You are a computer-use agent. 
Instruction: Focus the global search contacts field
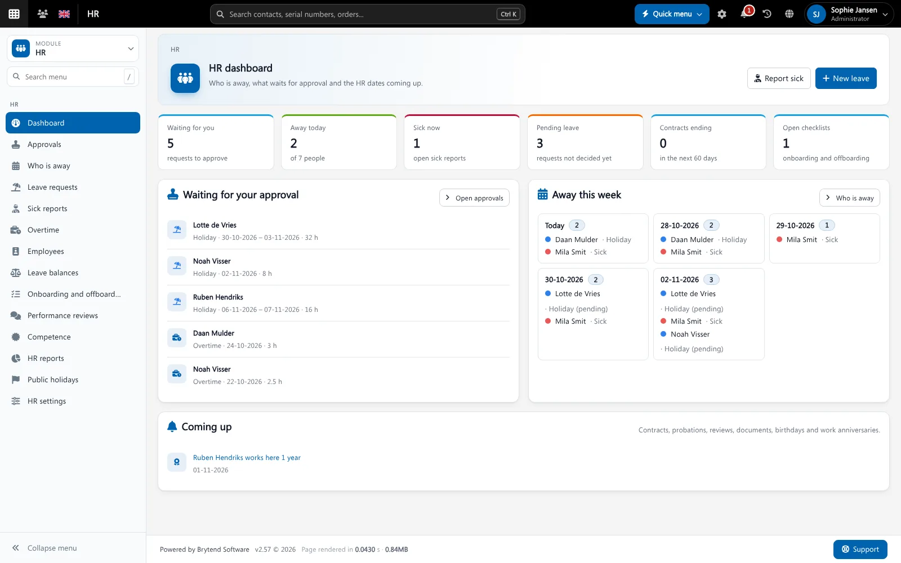point(367,14)
